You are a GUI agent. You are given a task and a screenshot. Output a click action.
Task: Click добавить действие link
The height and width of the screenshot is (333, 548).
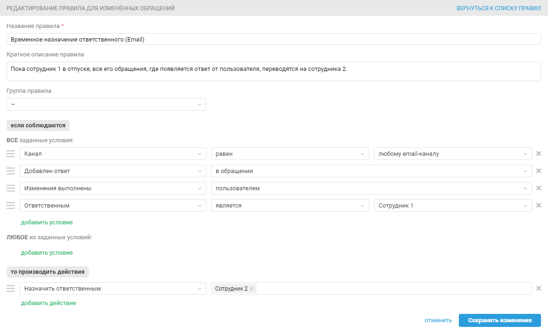coord(49,303)
